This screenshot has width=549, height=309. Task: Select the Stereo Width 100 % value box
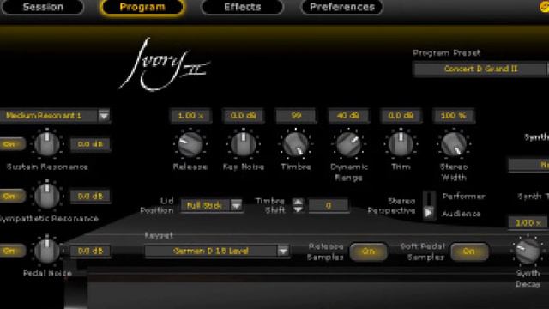(454, 116)
